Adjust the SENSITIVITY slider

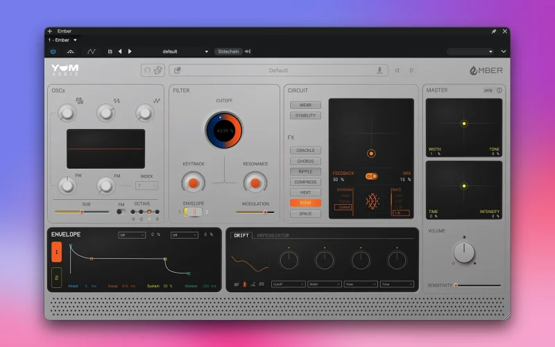pos(478,285)
